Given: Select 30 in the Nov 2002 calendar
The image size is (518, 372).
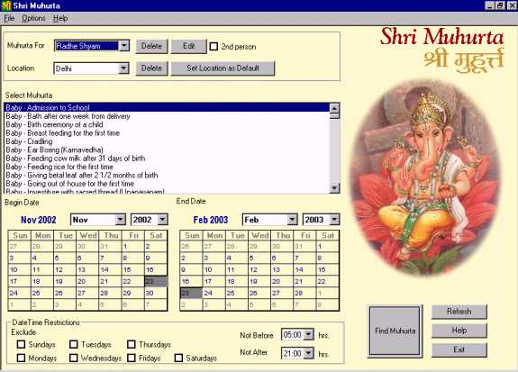Looking at the screenshot, I should coord(156,293).
